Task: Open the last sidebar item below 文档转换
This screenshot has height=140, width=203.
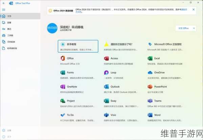Action: 20,48
